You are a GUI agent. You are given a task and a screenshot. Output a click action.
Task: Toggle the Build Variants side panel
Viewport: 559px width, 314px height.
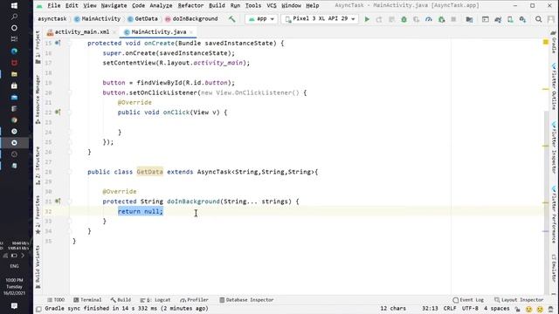coord(38,267)
